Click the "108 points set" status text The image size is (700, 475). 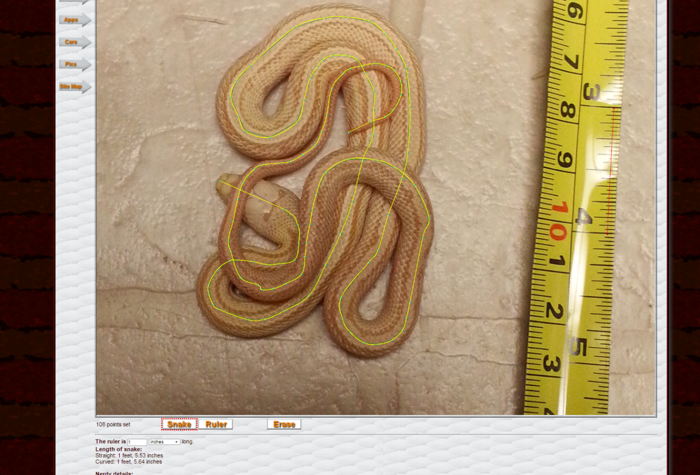(113, 425)
